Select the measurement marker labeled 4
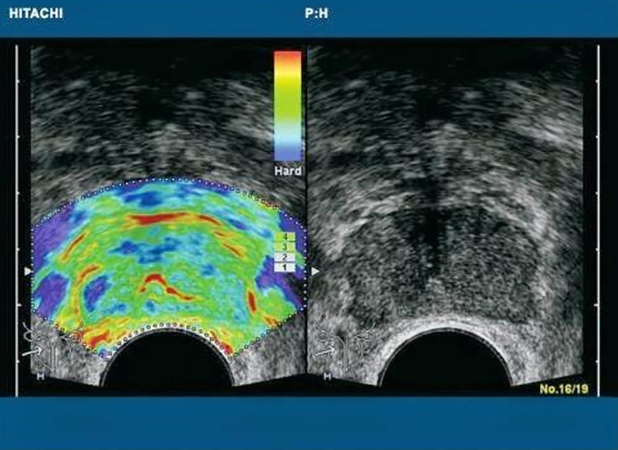The width and height of the screenshot is (618, 450). 285,237
